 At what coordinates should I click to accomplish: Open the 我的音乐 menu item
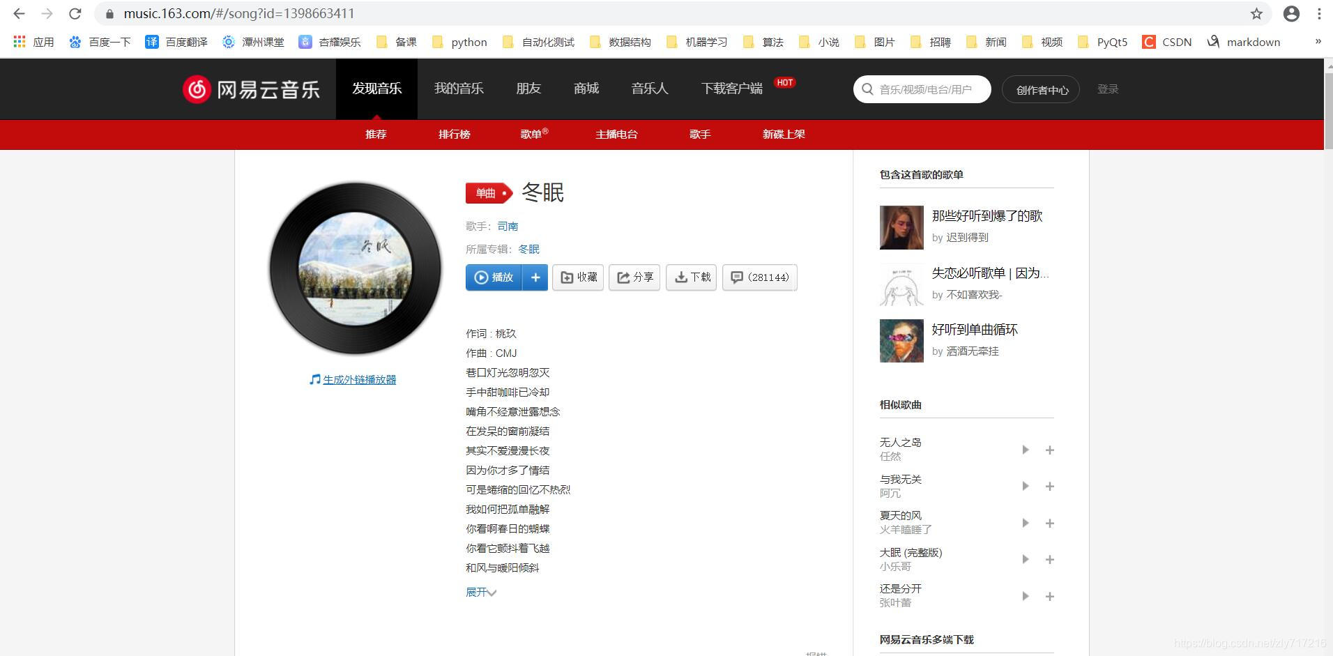(458, 89)
